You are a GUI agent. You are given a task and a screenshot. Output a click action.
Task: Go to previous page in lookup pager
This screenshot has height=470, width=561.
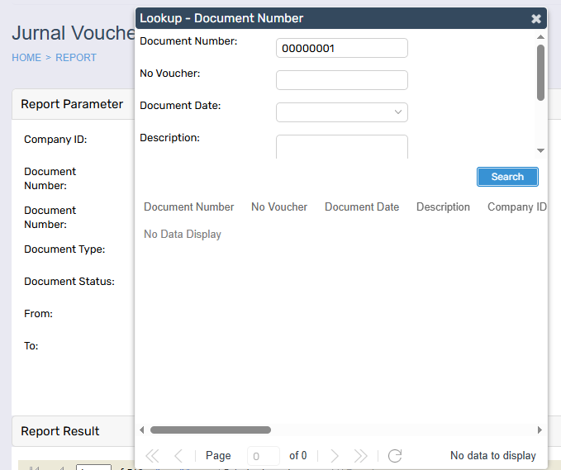tap(178, 456)
